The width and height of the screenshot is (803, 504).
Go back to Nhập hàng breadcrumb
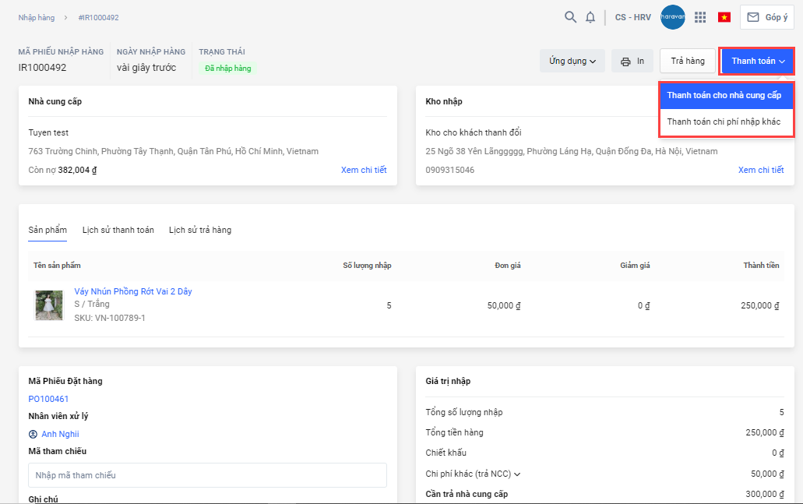click(37, 17)
